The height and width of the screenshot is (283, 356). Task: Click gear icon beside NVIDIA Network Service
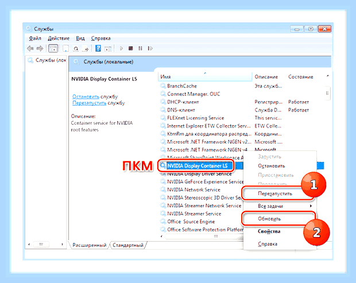pyautogui.click(x=163, y=189)
